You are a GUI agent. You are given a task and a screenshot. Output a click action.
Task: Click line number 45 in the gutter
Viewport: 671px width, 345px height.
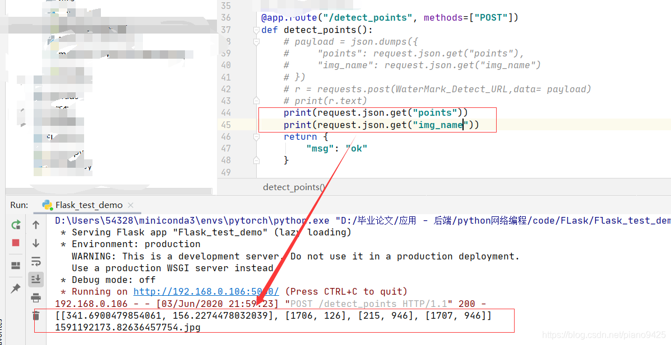pyautogui.click(x=226, y=125)
